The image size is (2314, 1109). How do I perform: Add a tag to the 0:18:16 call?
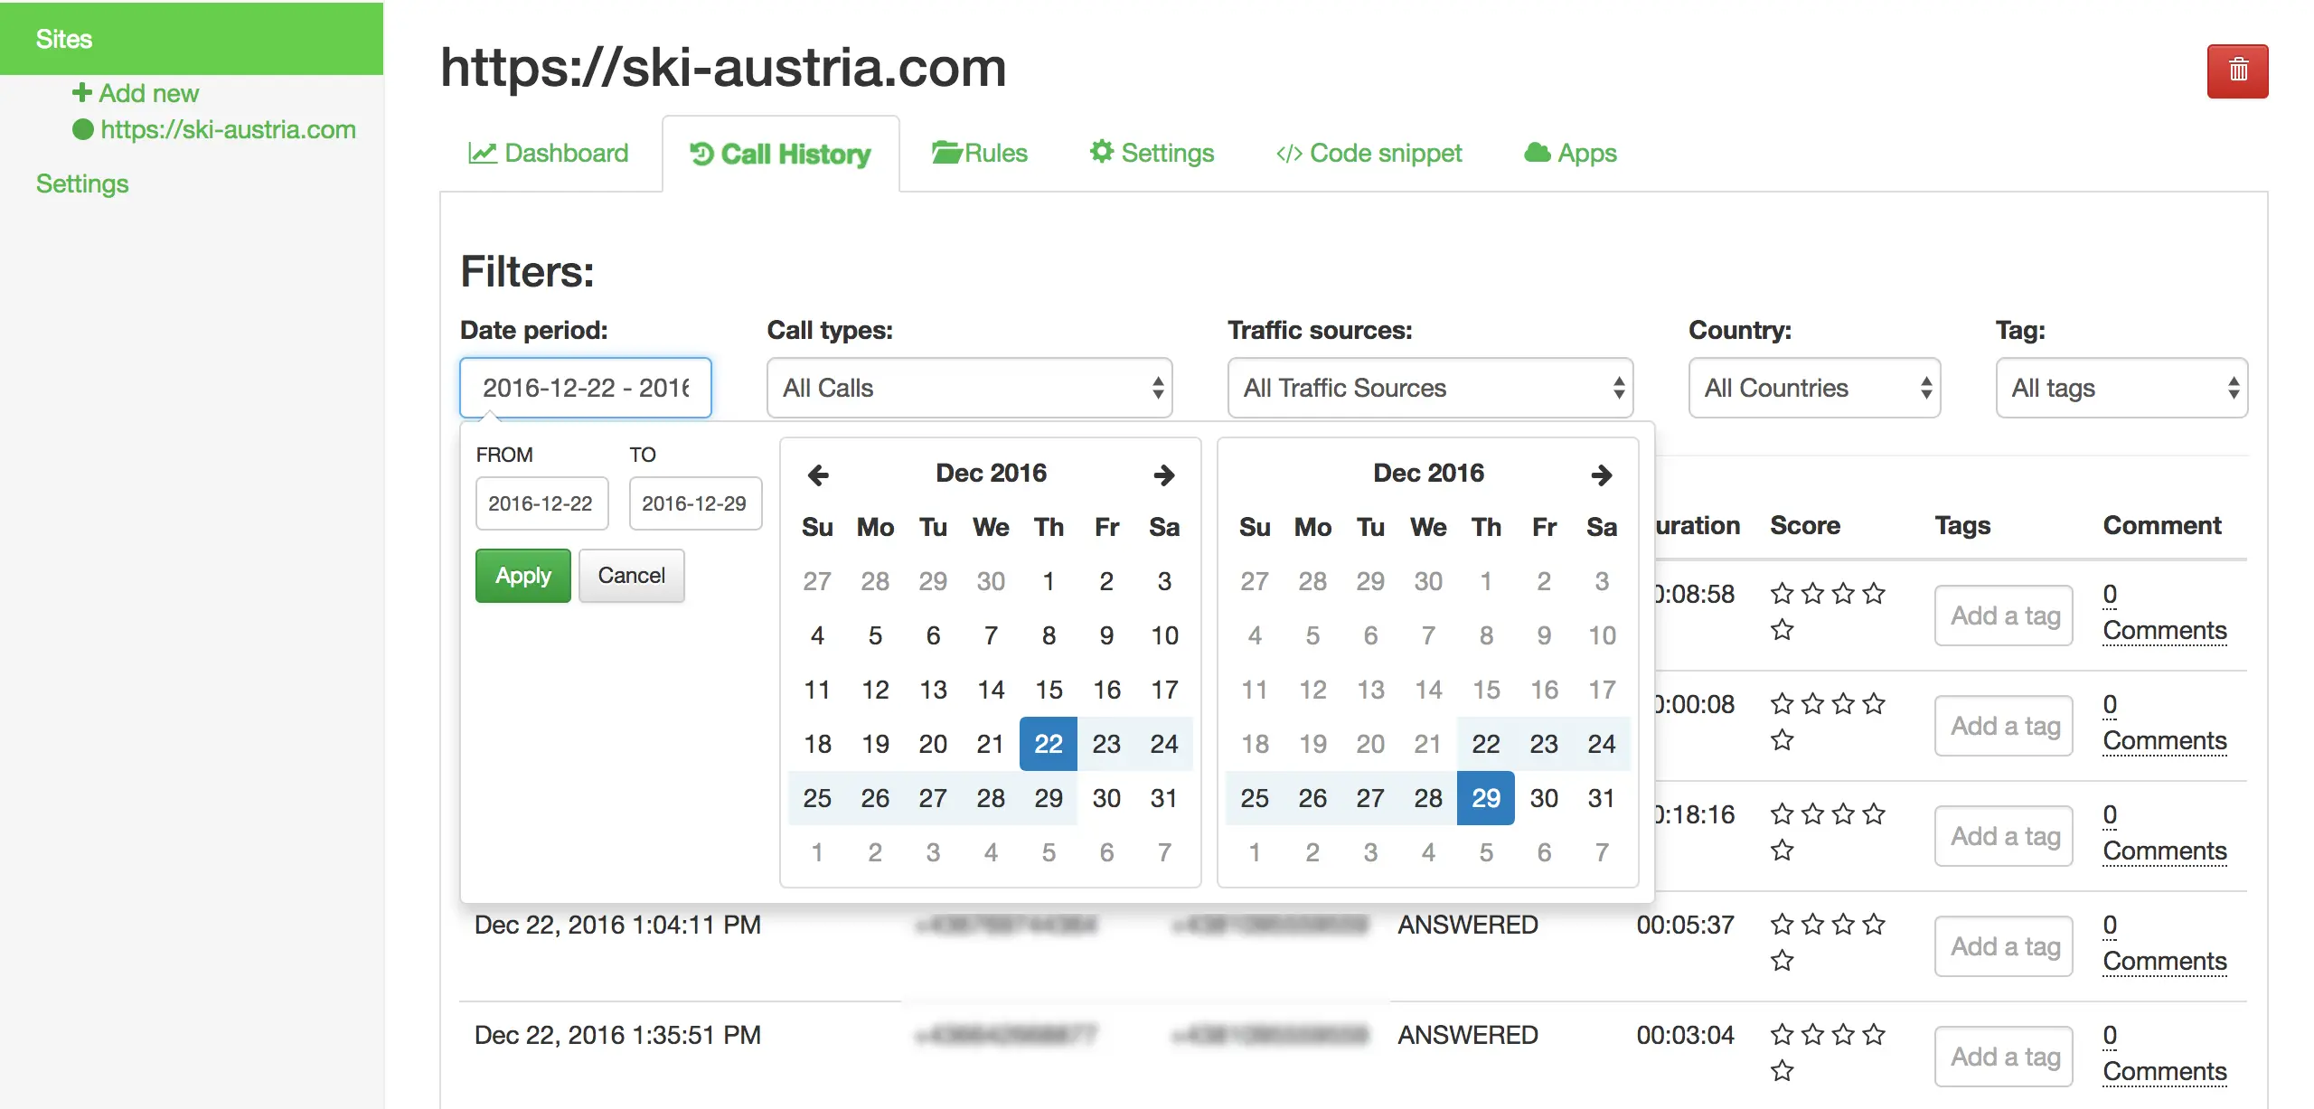click(2004, 836)
